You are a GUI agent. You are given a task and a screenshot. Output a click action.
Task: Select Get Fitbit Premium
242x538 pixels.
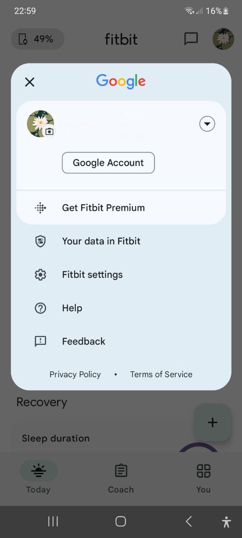[121, 207]
